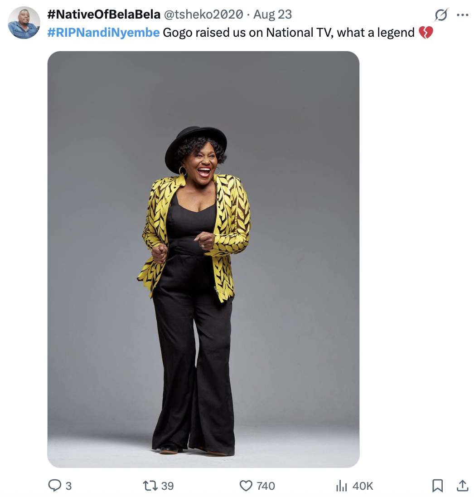Click the 40K views count
Screen dimensions: 474x497
tap(363, 486)
